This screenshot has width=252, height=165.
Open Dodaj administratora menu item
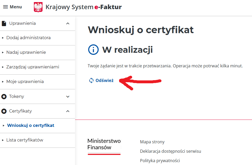coord(29,38)
